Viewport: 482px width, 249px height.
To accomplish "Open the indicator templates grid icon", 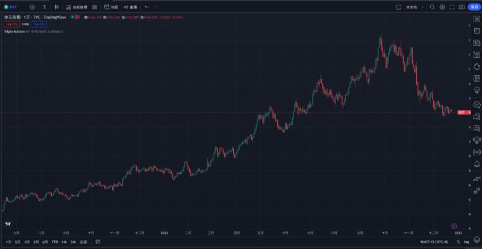I will click(95, 7).
